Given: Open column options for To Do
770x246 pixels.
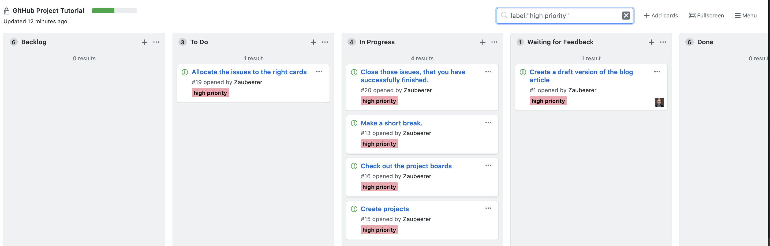Looking at the screenshot, I should tap(325, 42).
